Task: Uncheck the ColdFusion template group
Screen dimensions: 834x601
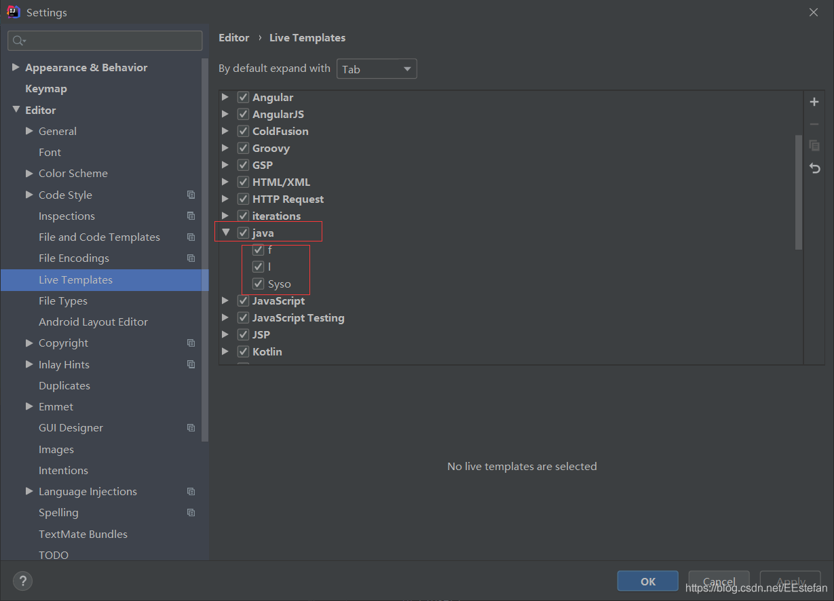Action: tap(243, 131)
